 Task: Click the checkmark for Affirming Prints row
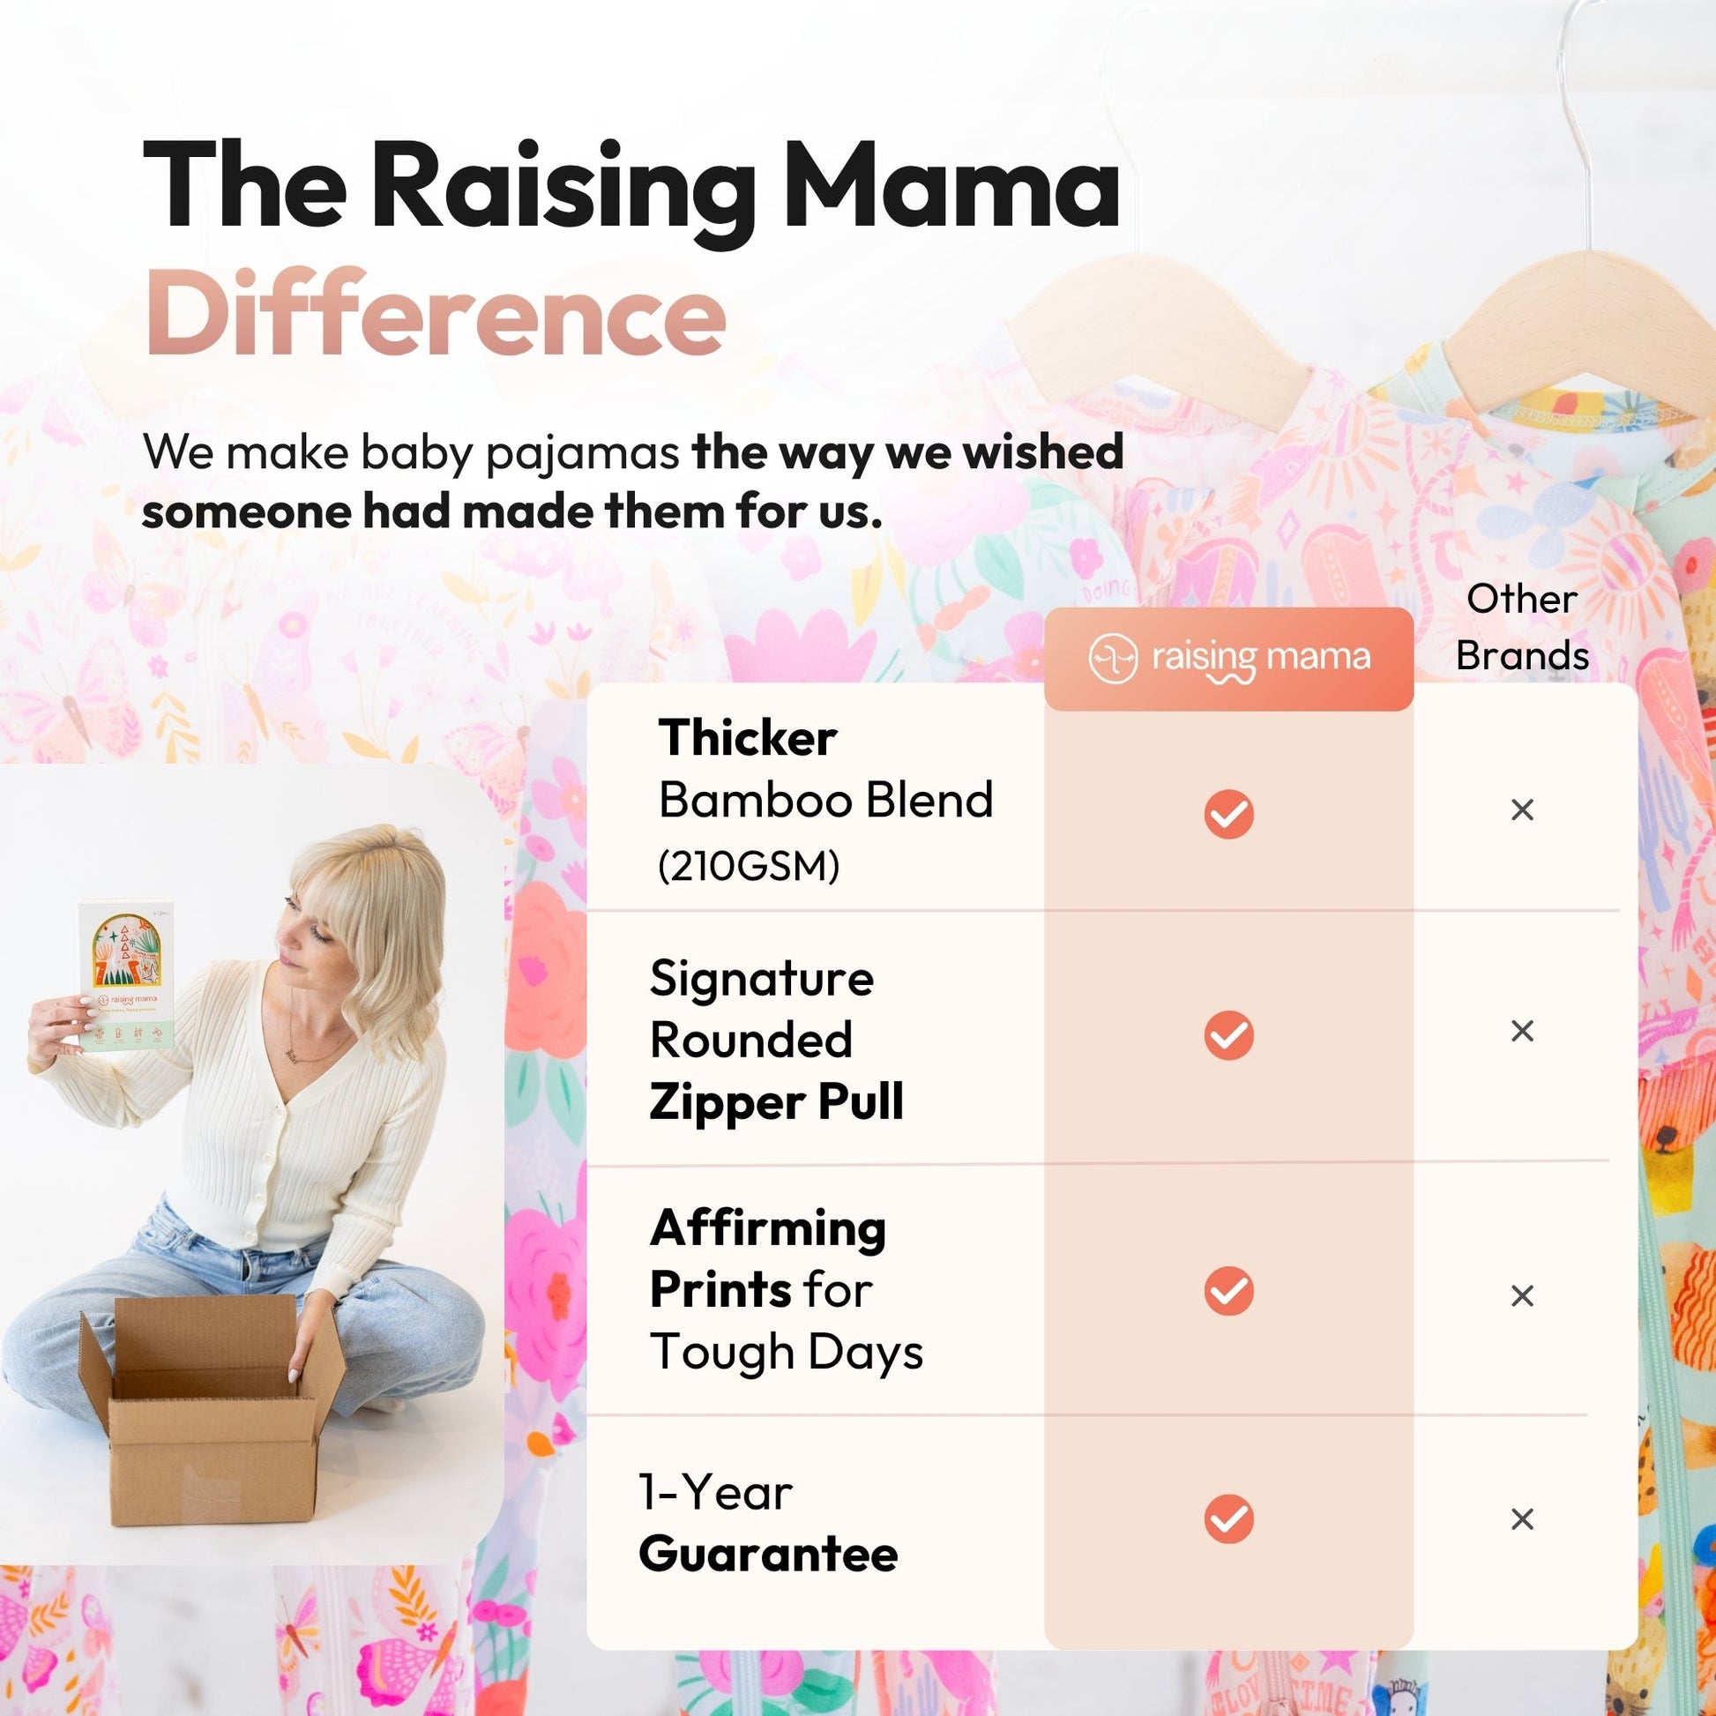click(x=1228, y=1291)
